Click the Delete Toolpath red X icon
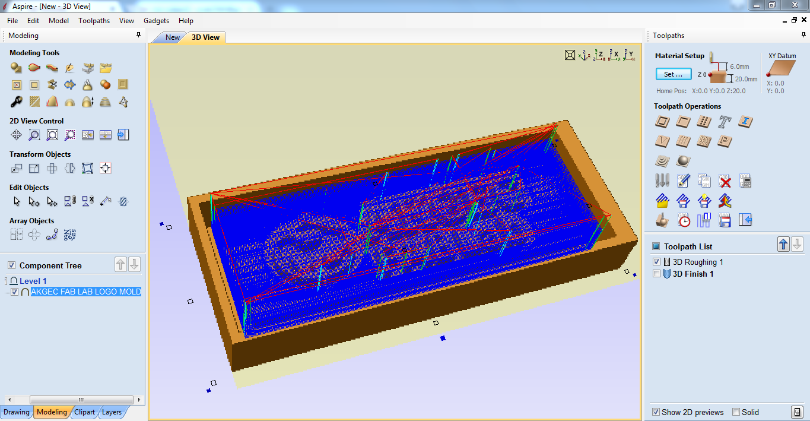The image size is (810, 421). pos(725,181)
